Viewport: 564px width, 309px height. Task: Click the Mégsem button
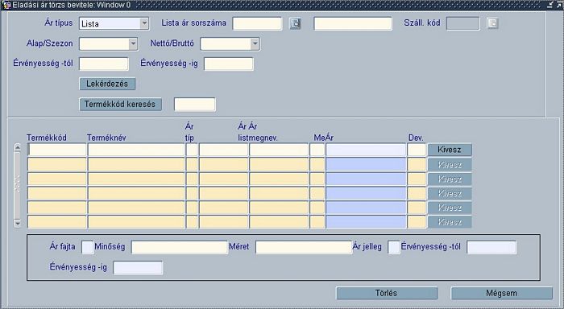click(x=501, y=293)
